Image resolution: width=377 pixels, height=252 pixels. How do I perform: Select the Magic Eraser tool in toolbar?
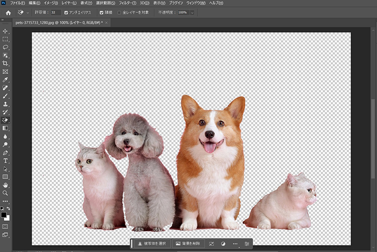(5, 120)
